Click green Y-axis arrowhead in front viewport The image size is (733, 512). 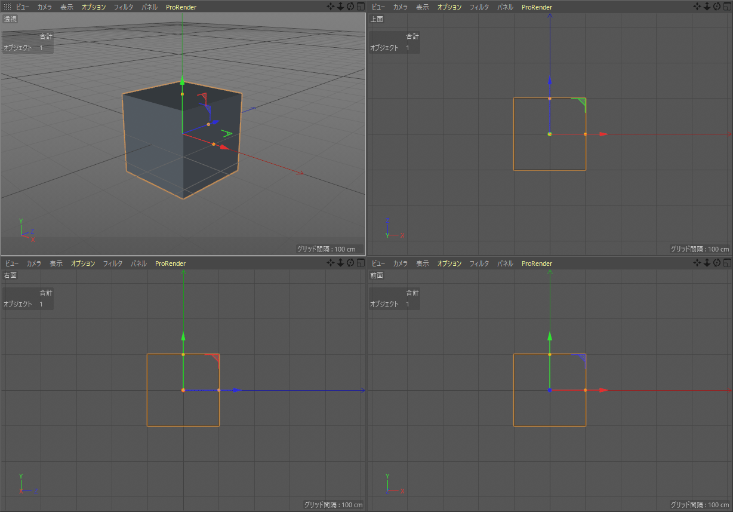click(550, 336)
